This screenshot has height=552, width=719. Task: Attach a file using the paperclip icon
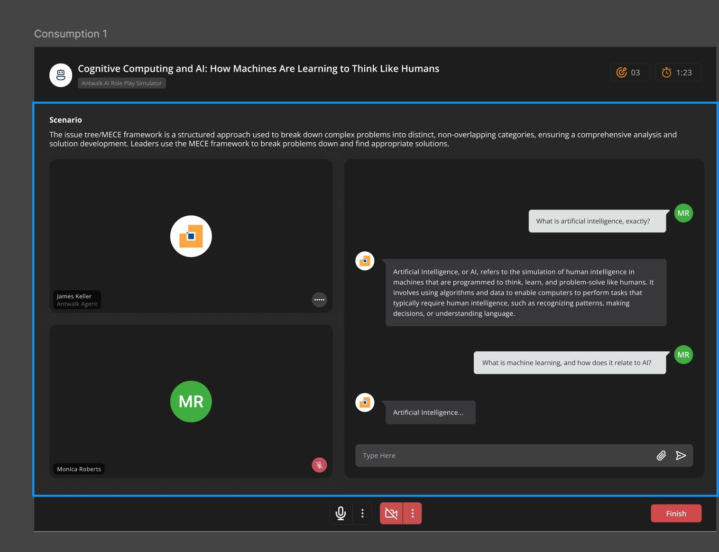661,455
